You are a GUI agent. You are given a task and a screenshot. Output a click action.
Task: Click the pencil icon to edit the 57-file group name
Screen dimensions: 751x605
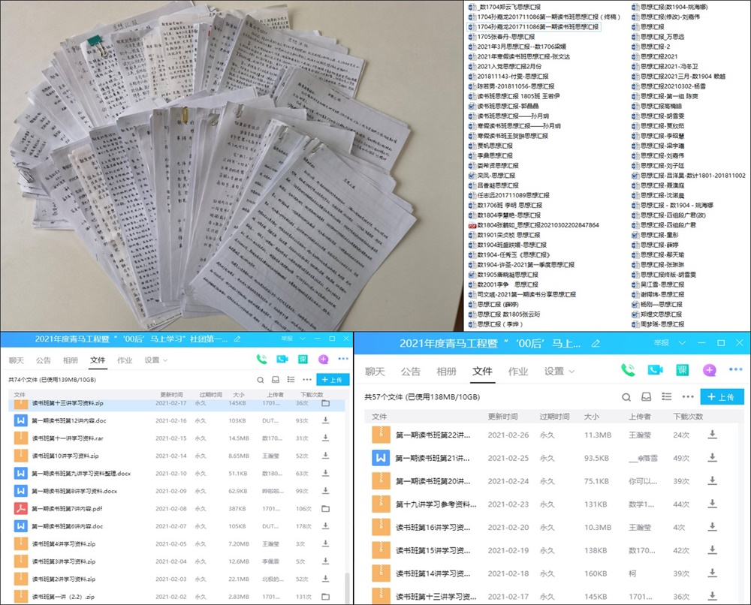pos(596,343)
